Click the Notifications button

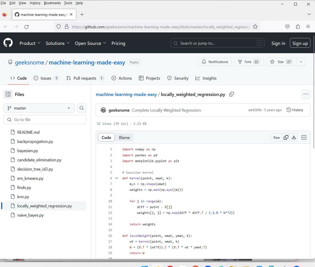215,62
